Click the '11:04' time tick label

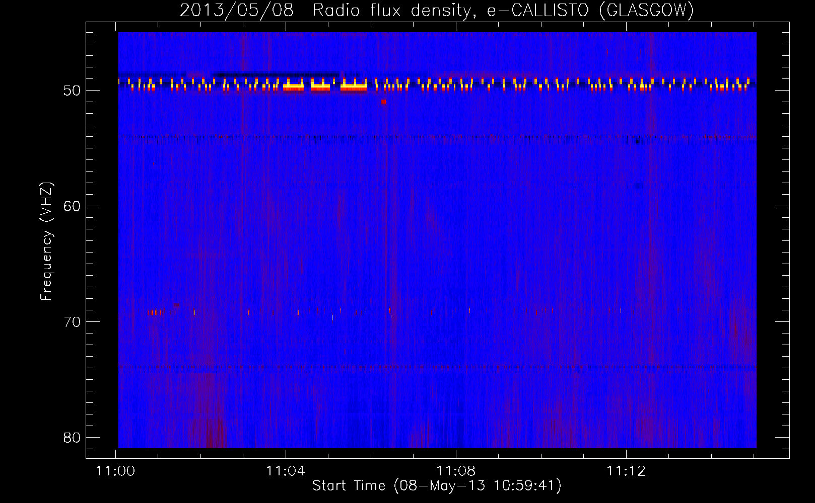point(286,471)
